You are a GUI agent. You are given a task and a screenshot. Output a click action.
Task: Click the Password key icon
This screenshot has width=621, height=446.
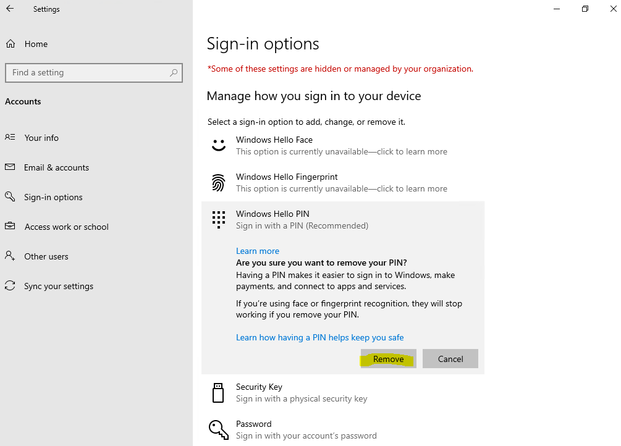click(x=219, y=430)
